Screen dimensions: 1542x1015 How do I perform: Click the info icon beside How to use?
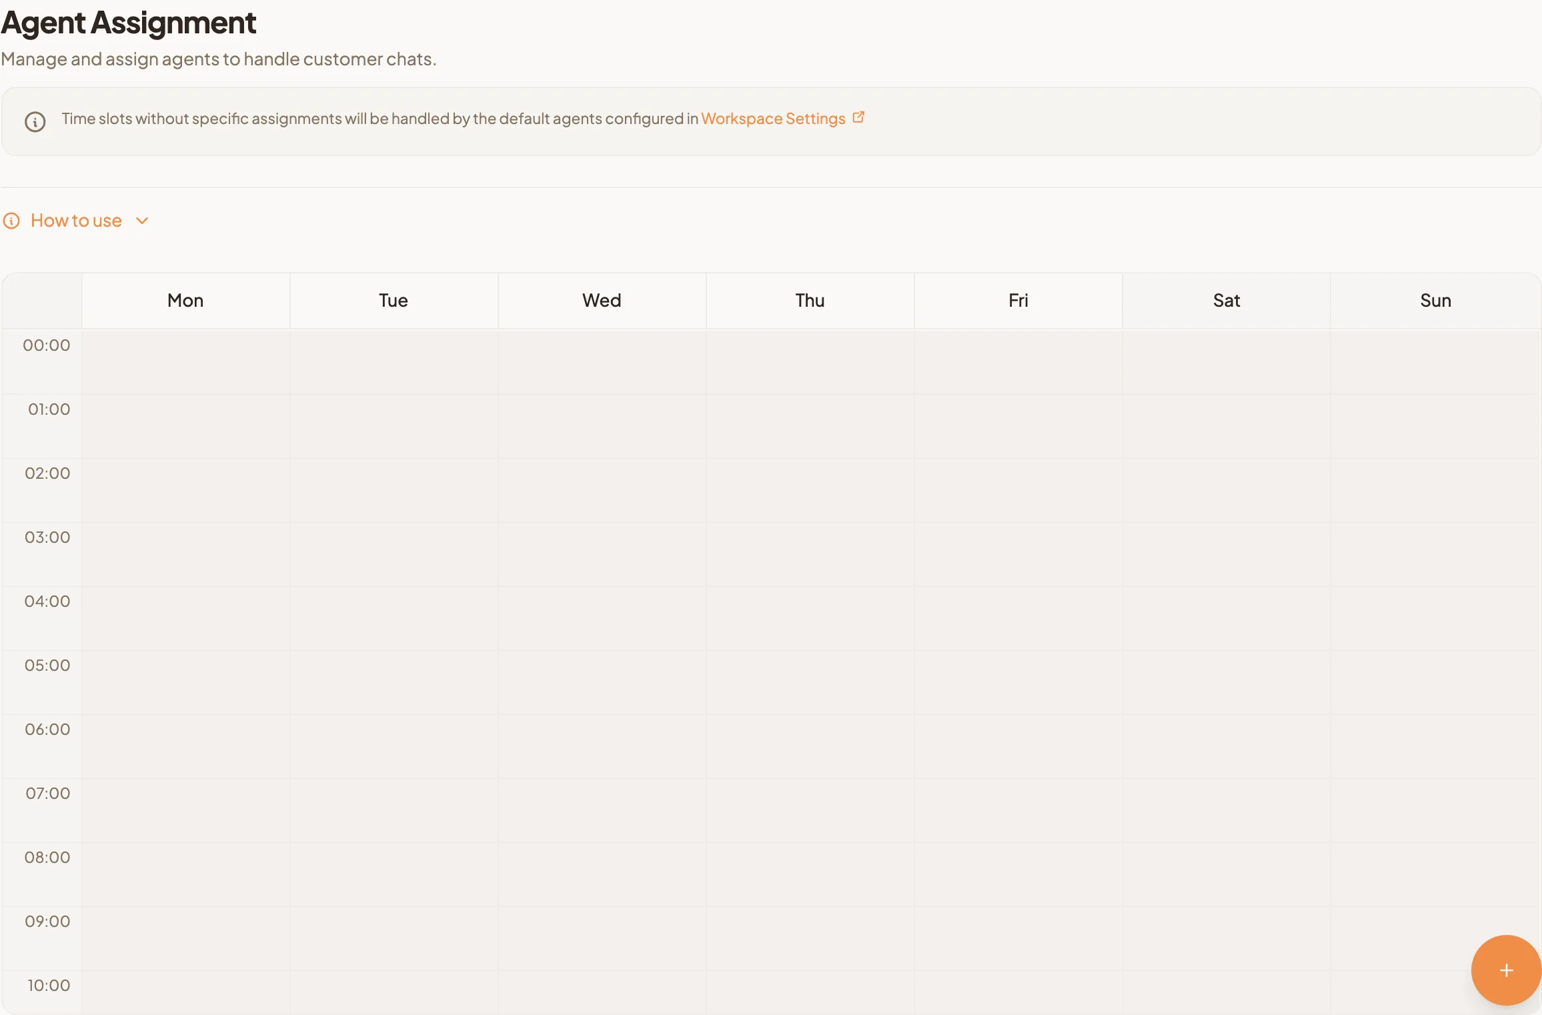click(11, 221)
